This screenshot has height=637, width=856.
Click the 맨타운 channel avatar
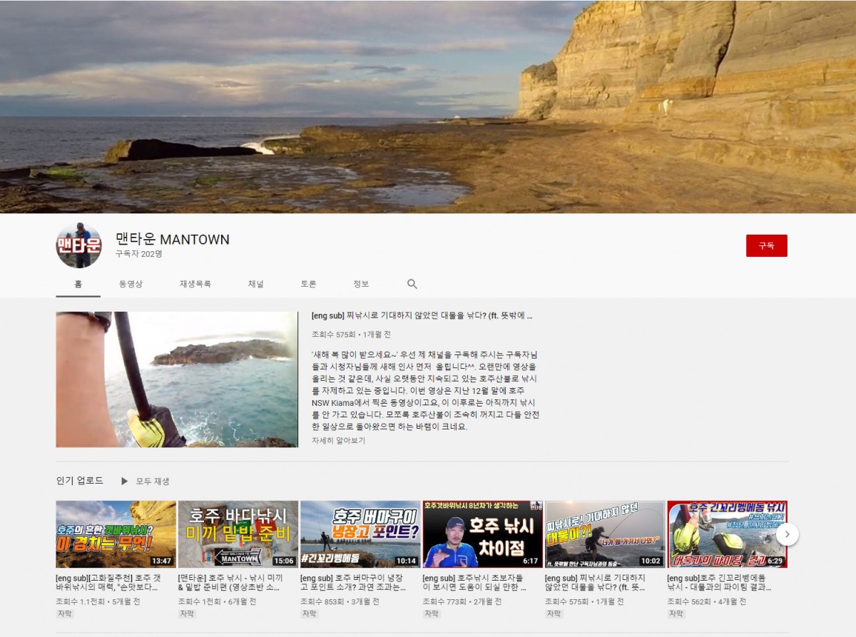click(78, 245)
